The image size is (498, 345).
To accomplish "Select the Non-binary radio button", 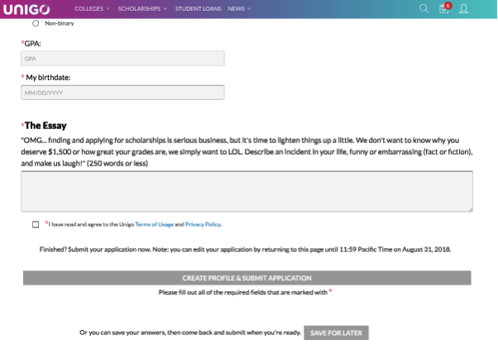I will click(x=36, y=23).
